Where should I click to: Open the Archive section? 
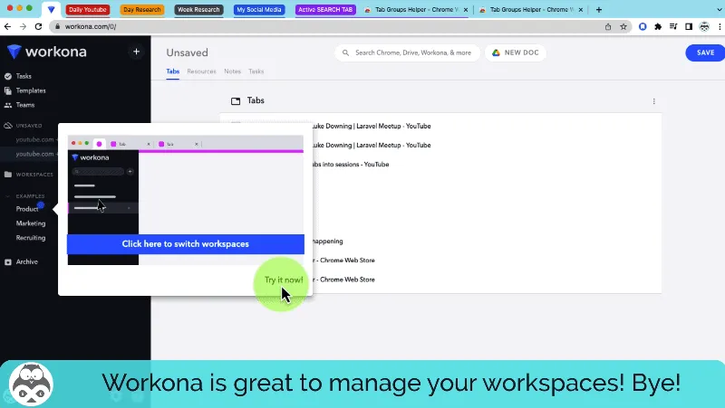pyautogui.click(x=27, y=261)
